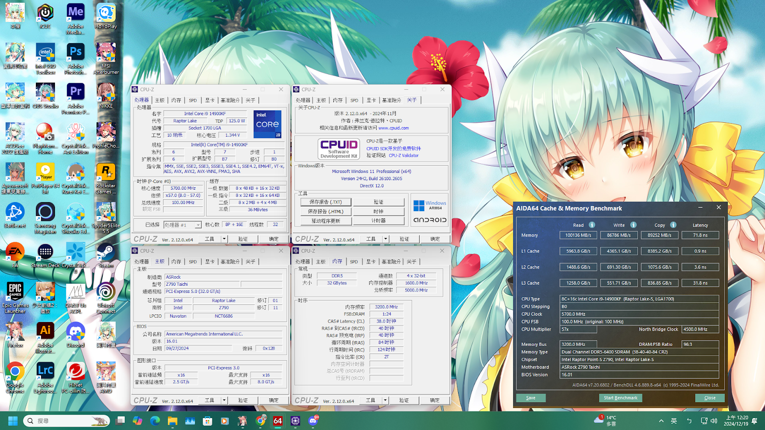Viewport: 765px width, 430px height.
Task: Click 驱动程序更新 button
Action: tap(326, 221)
